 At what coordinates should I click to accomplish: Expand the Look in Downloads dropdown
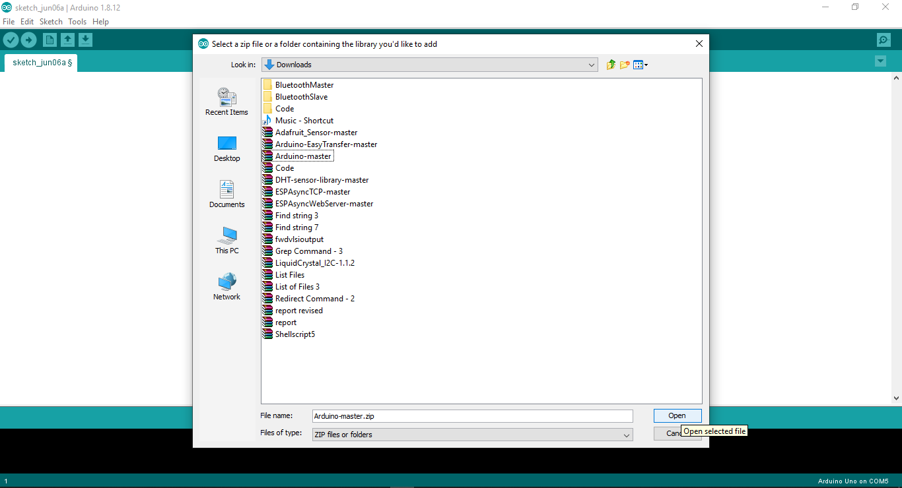point(430,65)
